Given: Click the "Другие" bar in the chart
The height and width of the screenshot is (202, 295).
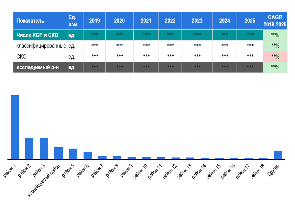Looking at the screenshot, I should pos(278,155).
